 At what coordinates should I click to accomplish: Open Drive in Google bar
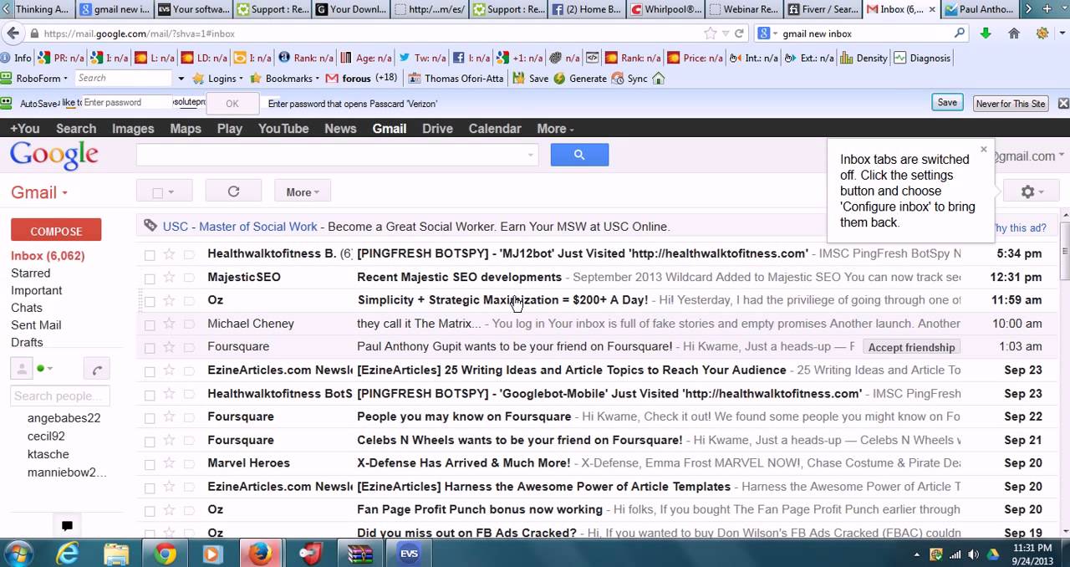point(437,129)
